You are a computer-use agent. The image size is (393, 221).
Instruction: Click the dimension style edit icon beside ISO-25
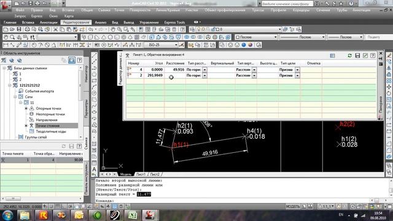point(182,45)
